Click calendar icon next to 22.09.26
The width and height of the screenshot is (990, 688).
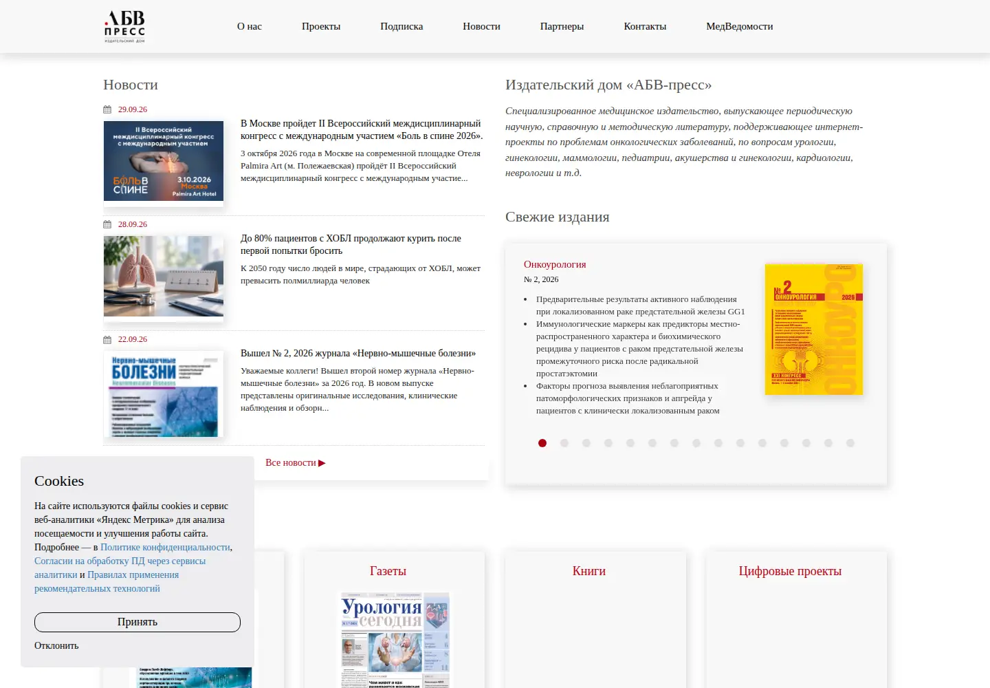[x=107, y=339]
